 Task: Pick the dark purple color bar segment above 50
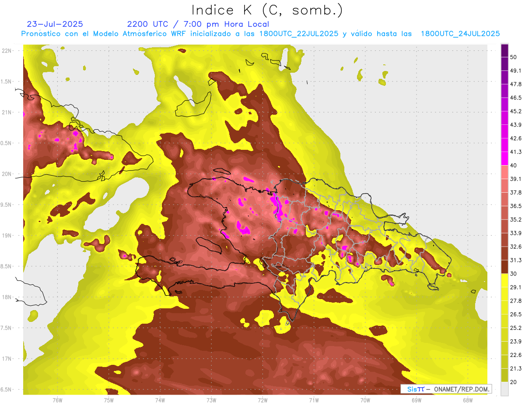coord(504,50)
